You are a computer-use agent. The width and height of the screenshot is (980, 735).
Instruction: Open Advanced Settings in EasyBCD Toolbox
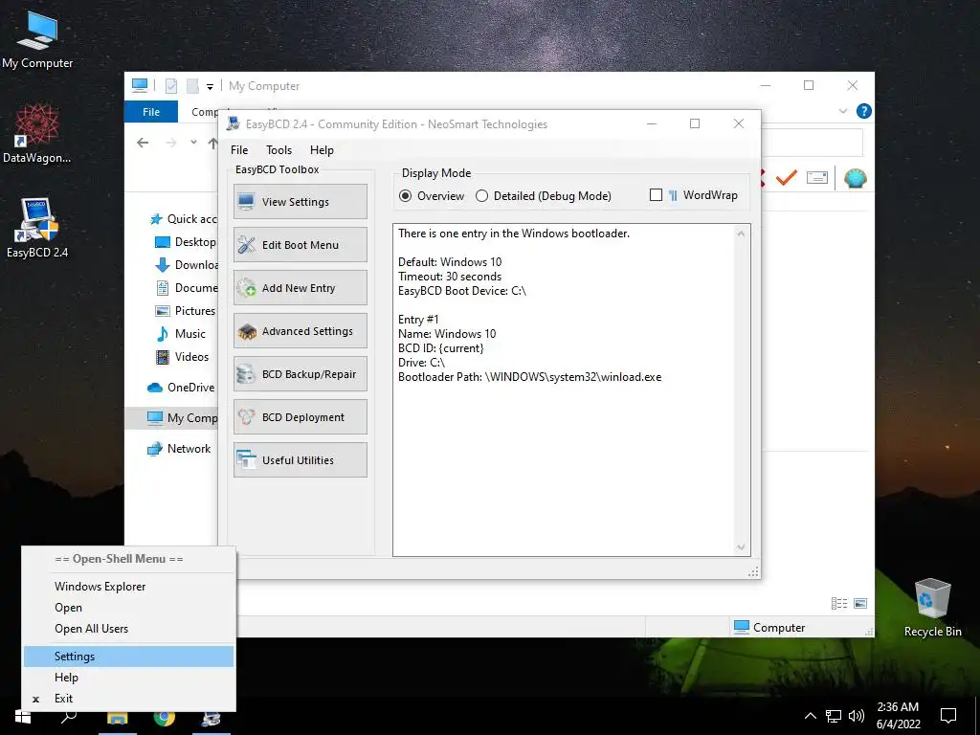(300, 330)
